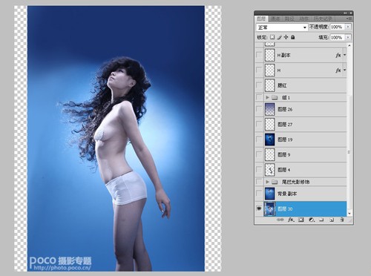Create a new layer icon
The image size is (371, 276).
[x=332, y=220]
